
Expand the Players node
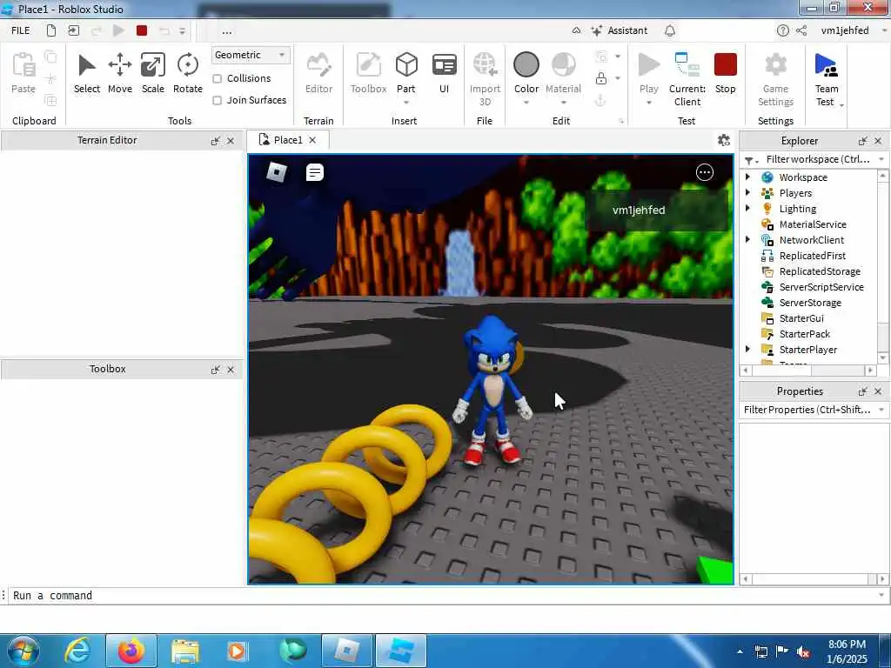point(747,192)
